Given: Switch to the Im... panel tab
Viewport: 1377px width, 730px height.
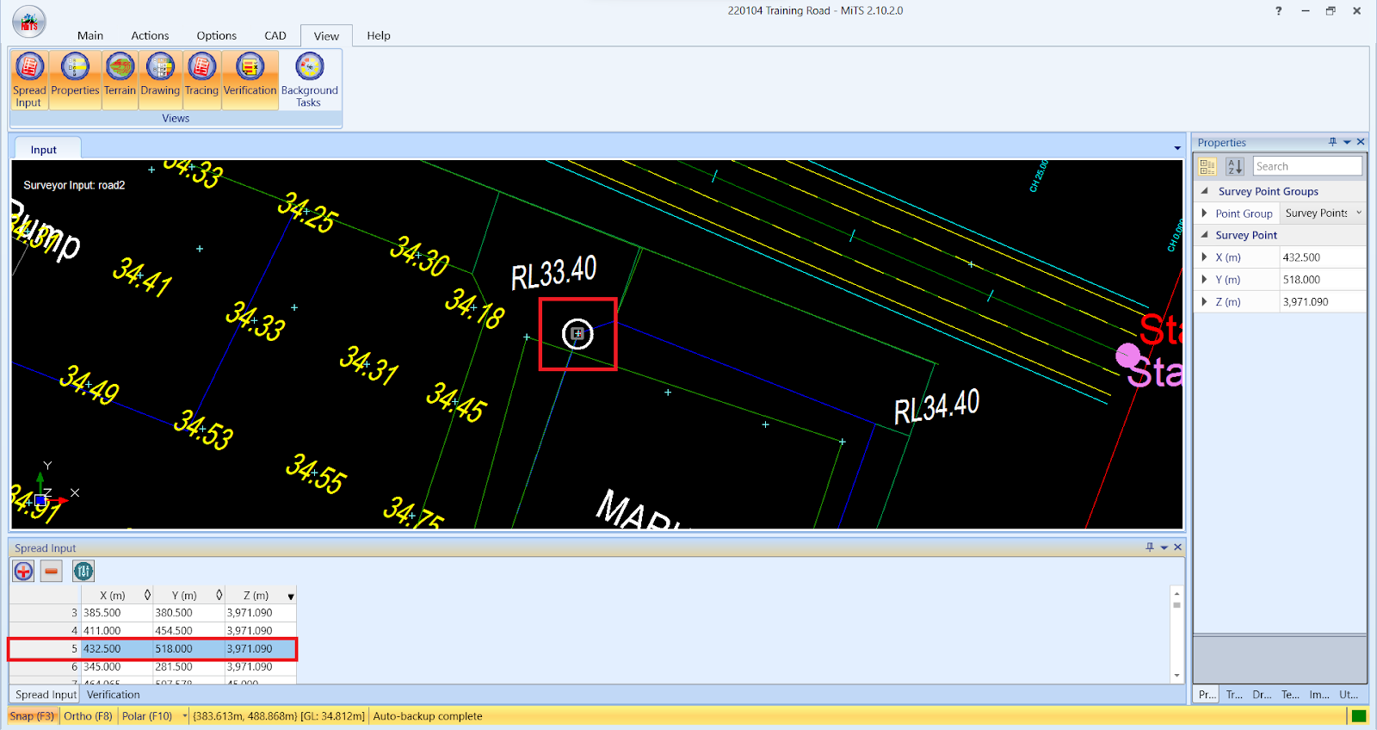Looking at the screenshot, I should 1318,695.
